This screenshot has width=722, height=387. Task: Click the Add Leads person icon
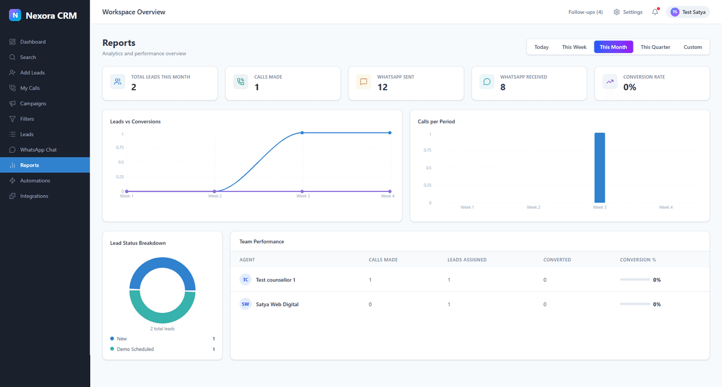click(x=13, y=73)
